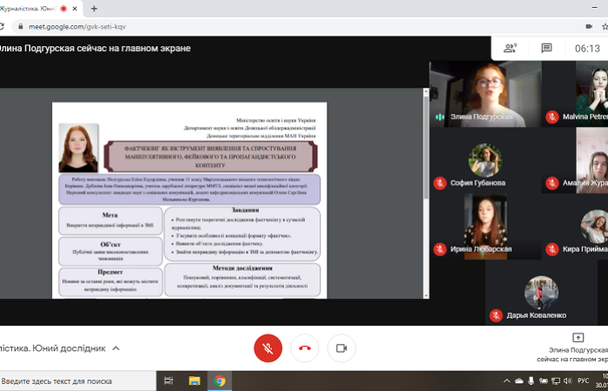
Task: Open the participants list icon
Action: click(x=510, y=49)
